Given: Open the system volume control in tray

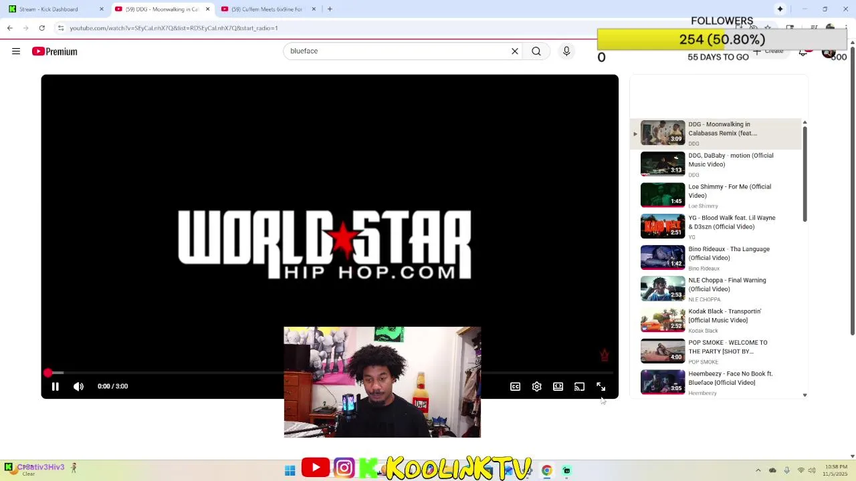Looking at the screenshot, I should pyautogui.click(x=811, y=470).
